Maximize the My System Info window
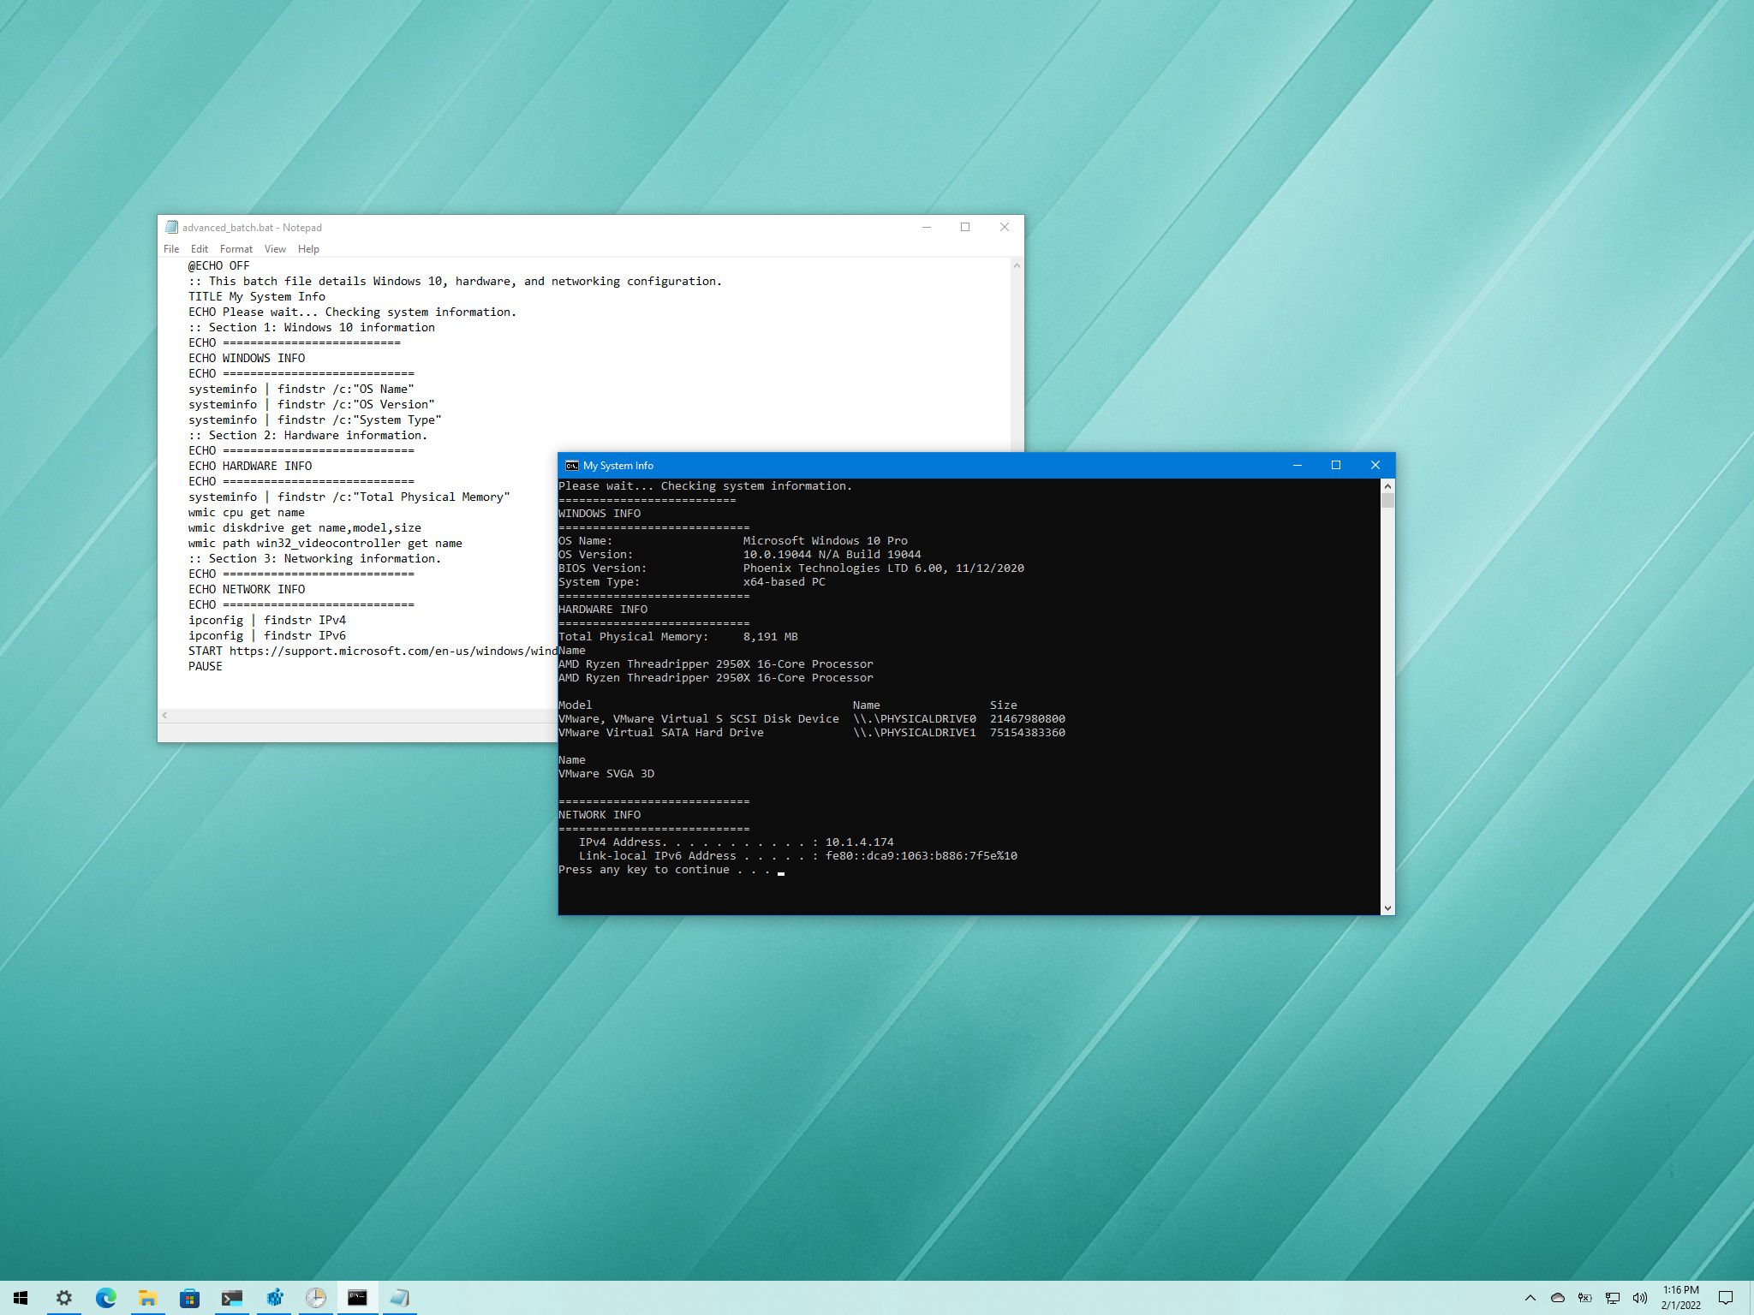This screenshot has height=1315, width=1754. [x=1336, y=465]
